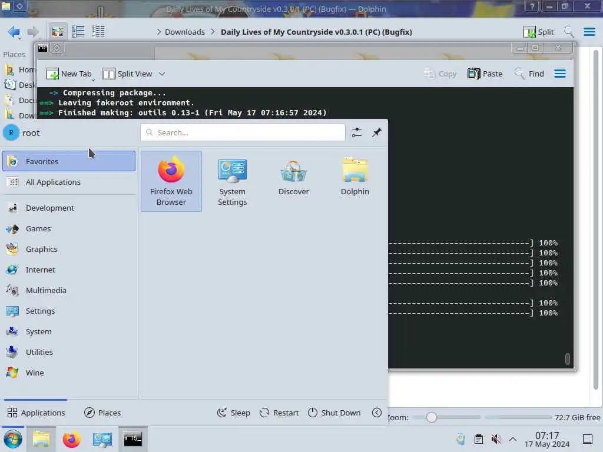Go back in Dolphin

14,32
